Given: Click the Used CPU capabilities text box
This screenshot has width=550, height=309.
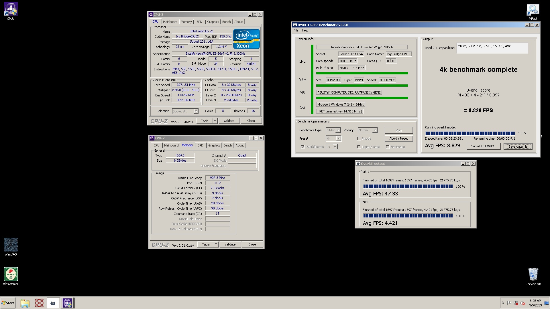Looking at the screenshot, I should tap(492, 48).
